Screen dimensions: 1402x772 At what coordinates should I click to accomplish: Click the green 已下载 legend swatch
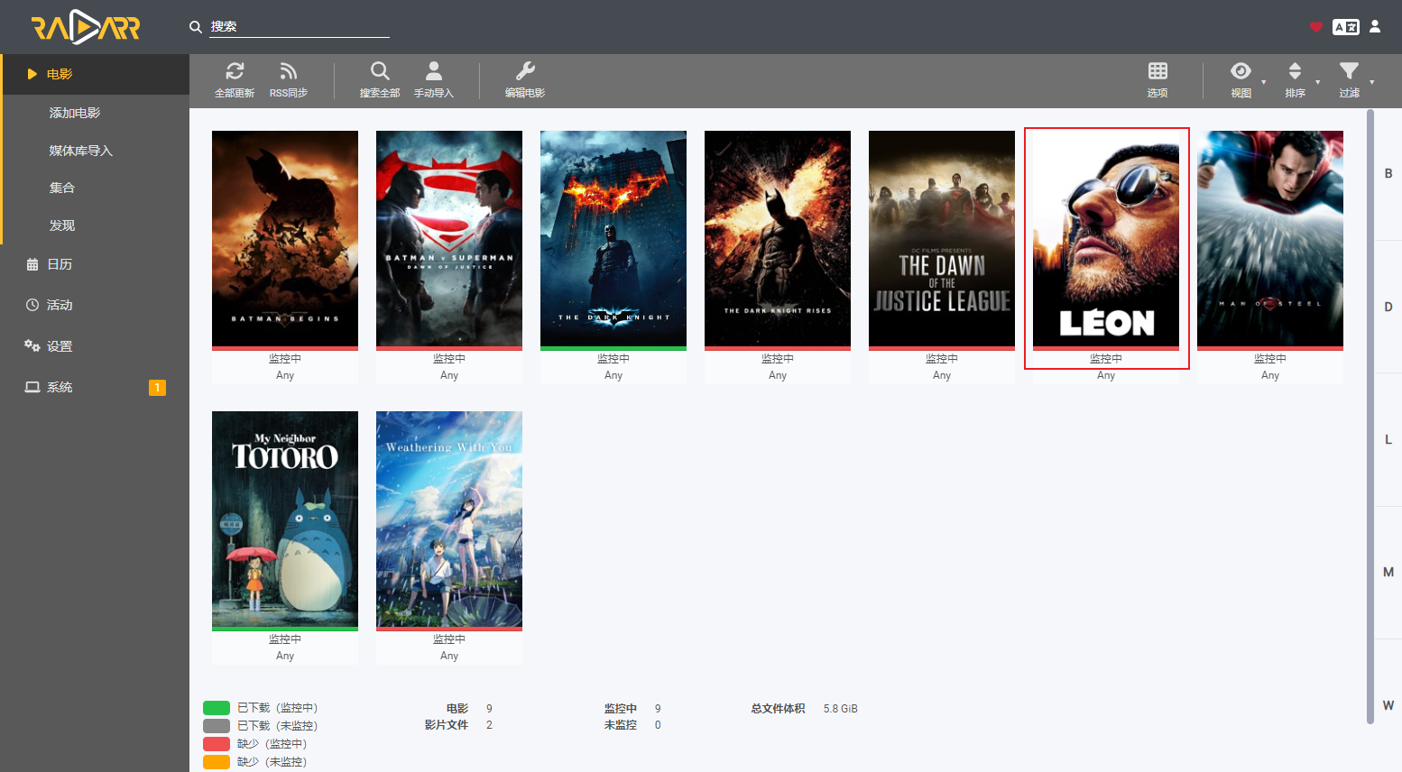pyautogui.click(x=217, y=708)
